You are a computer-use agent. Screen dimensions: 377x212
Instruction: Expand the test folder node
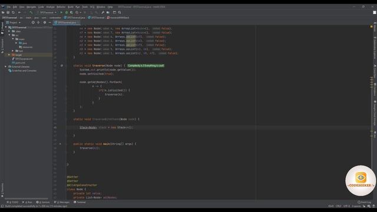pyautogui.click(x=13, y=51)
